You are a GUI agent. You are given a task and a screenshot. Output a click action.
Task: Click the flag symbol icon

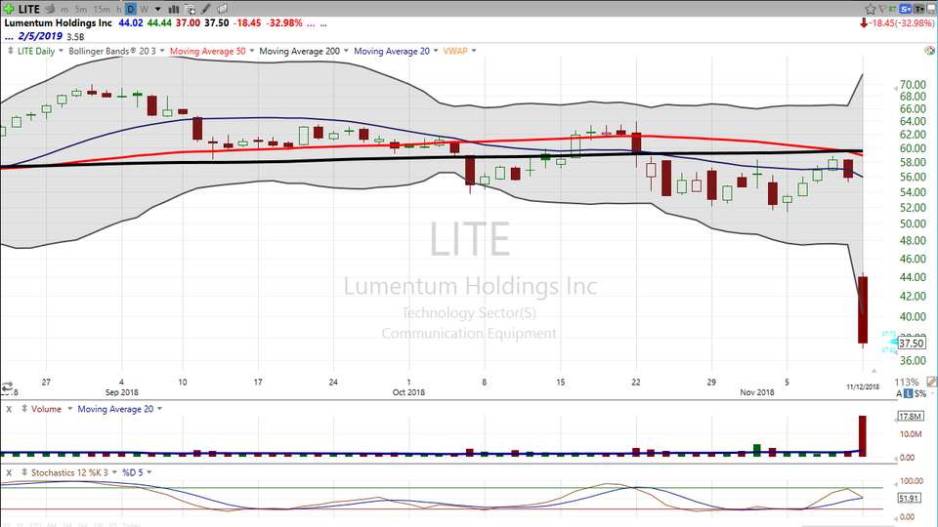pyautogui.click(x=882, y=9)
